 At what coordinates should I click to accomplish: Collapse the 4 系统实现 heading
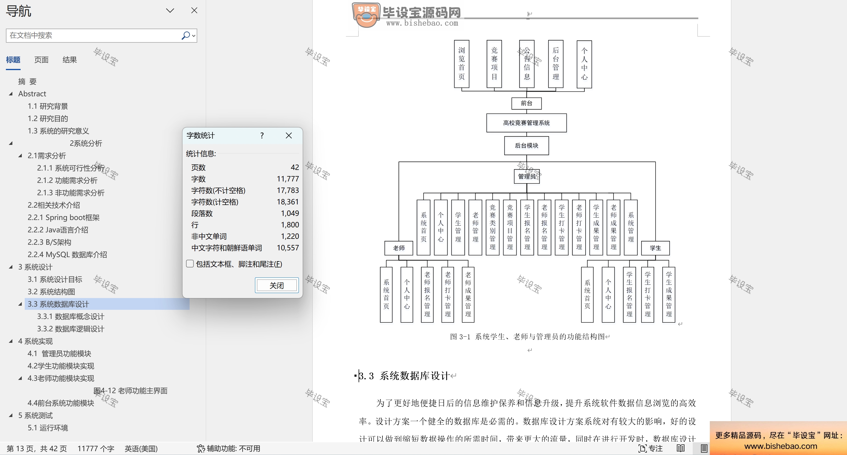(x=11, y=341)
